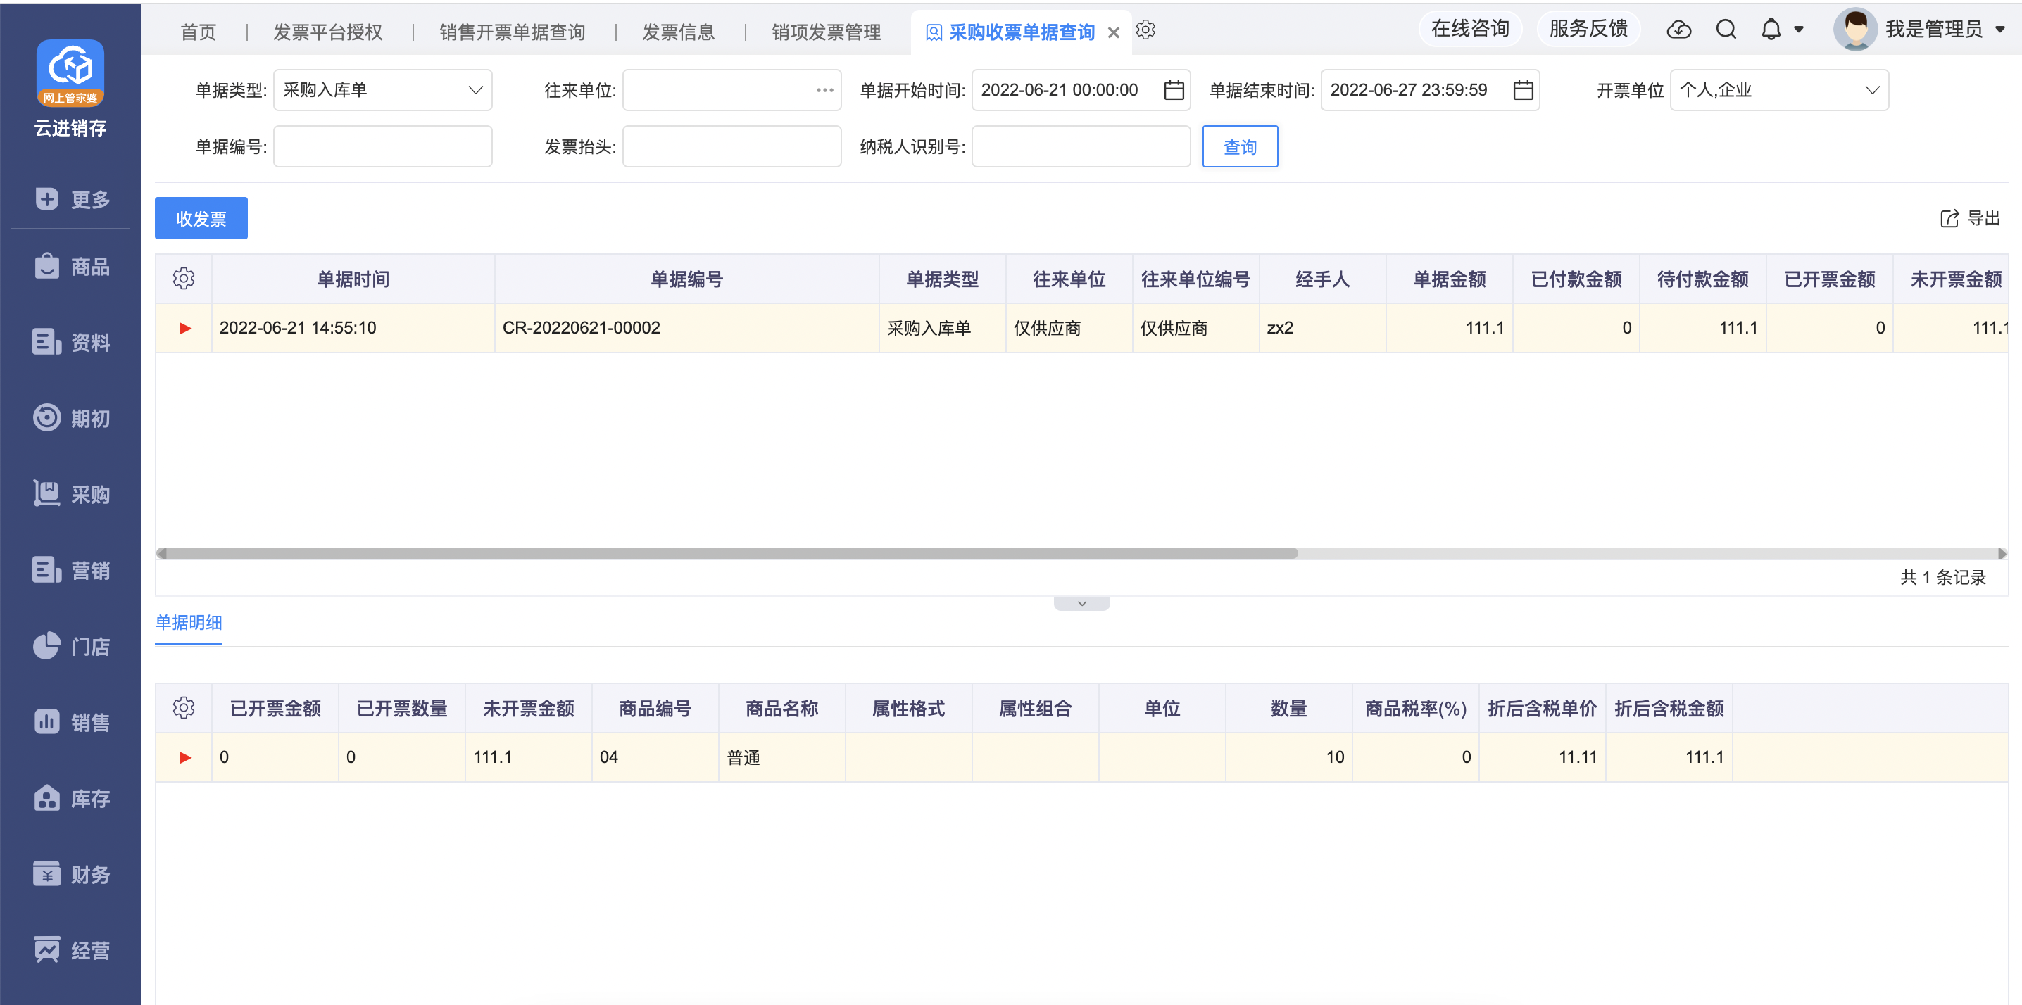Click the 云进销存 logo icon

tap(70, 72)
